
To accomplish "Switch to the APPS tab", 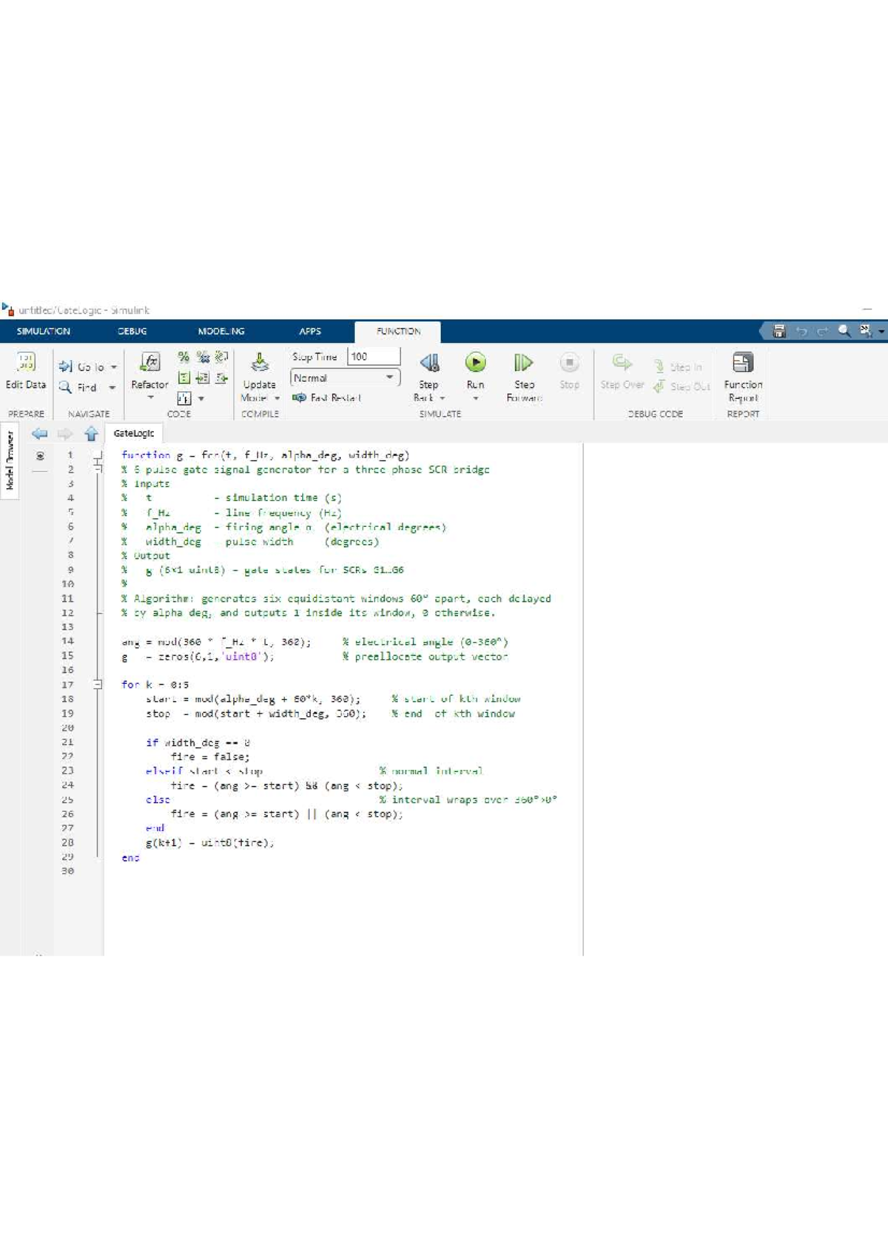I will coord(310,331).
